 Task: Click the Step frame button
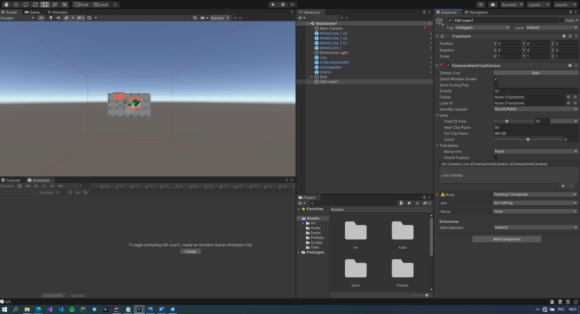(293, 5)
